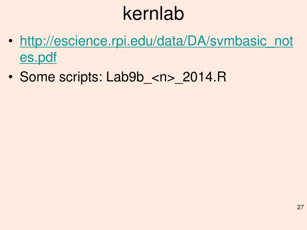The width and height of the screenshot is (307, 230).
Task: Click the bullet point beside the URL
Action: 10,41
